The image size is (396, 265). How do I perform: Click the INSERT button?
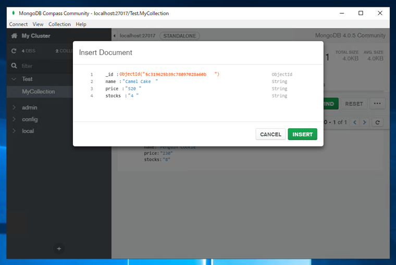click(x=302, y=134)
